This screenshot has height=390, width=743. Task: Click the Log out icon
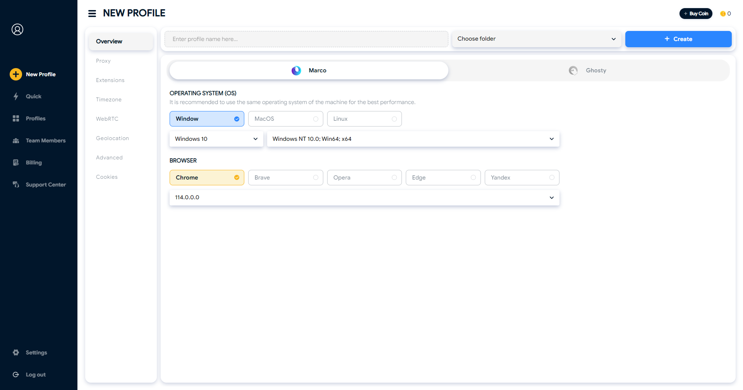click(16, 375)
